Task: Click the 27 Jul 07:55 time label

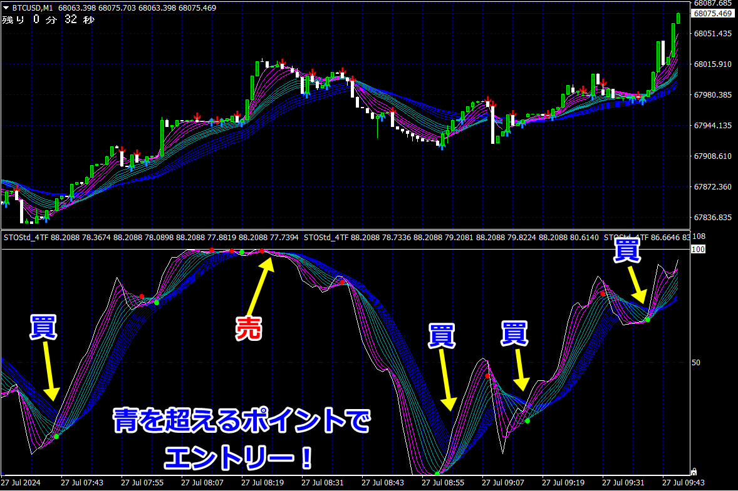Action: 142,482
